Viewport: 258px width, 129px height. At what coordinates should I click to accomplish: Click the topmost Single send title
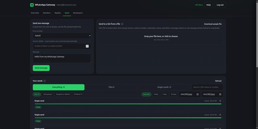tap(39, 101)
